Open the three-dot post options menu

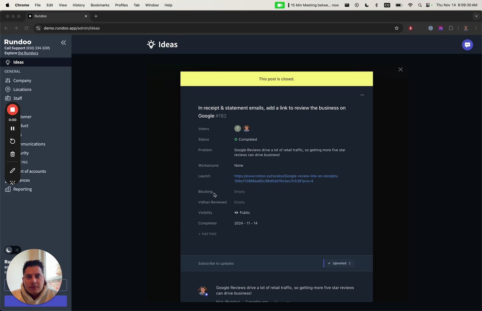click(x=362, y=95)
